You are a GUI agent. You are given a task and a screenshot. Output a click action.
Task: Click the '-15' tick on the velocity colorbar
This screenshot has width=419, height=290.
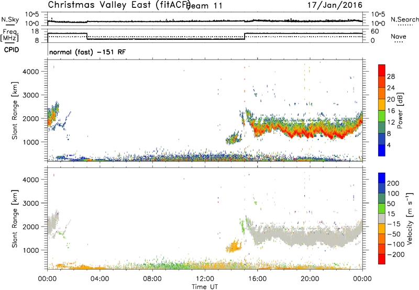pos(394,224)
